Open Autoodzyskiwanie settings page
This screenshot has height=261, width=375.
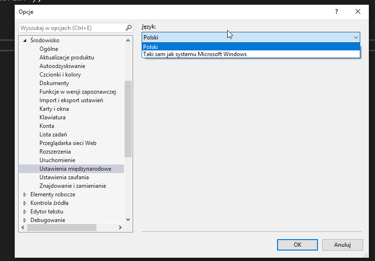point(62,66)
